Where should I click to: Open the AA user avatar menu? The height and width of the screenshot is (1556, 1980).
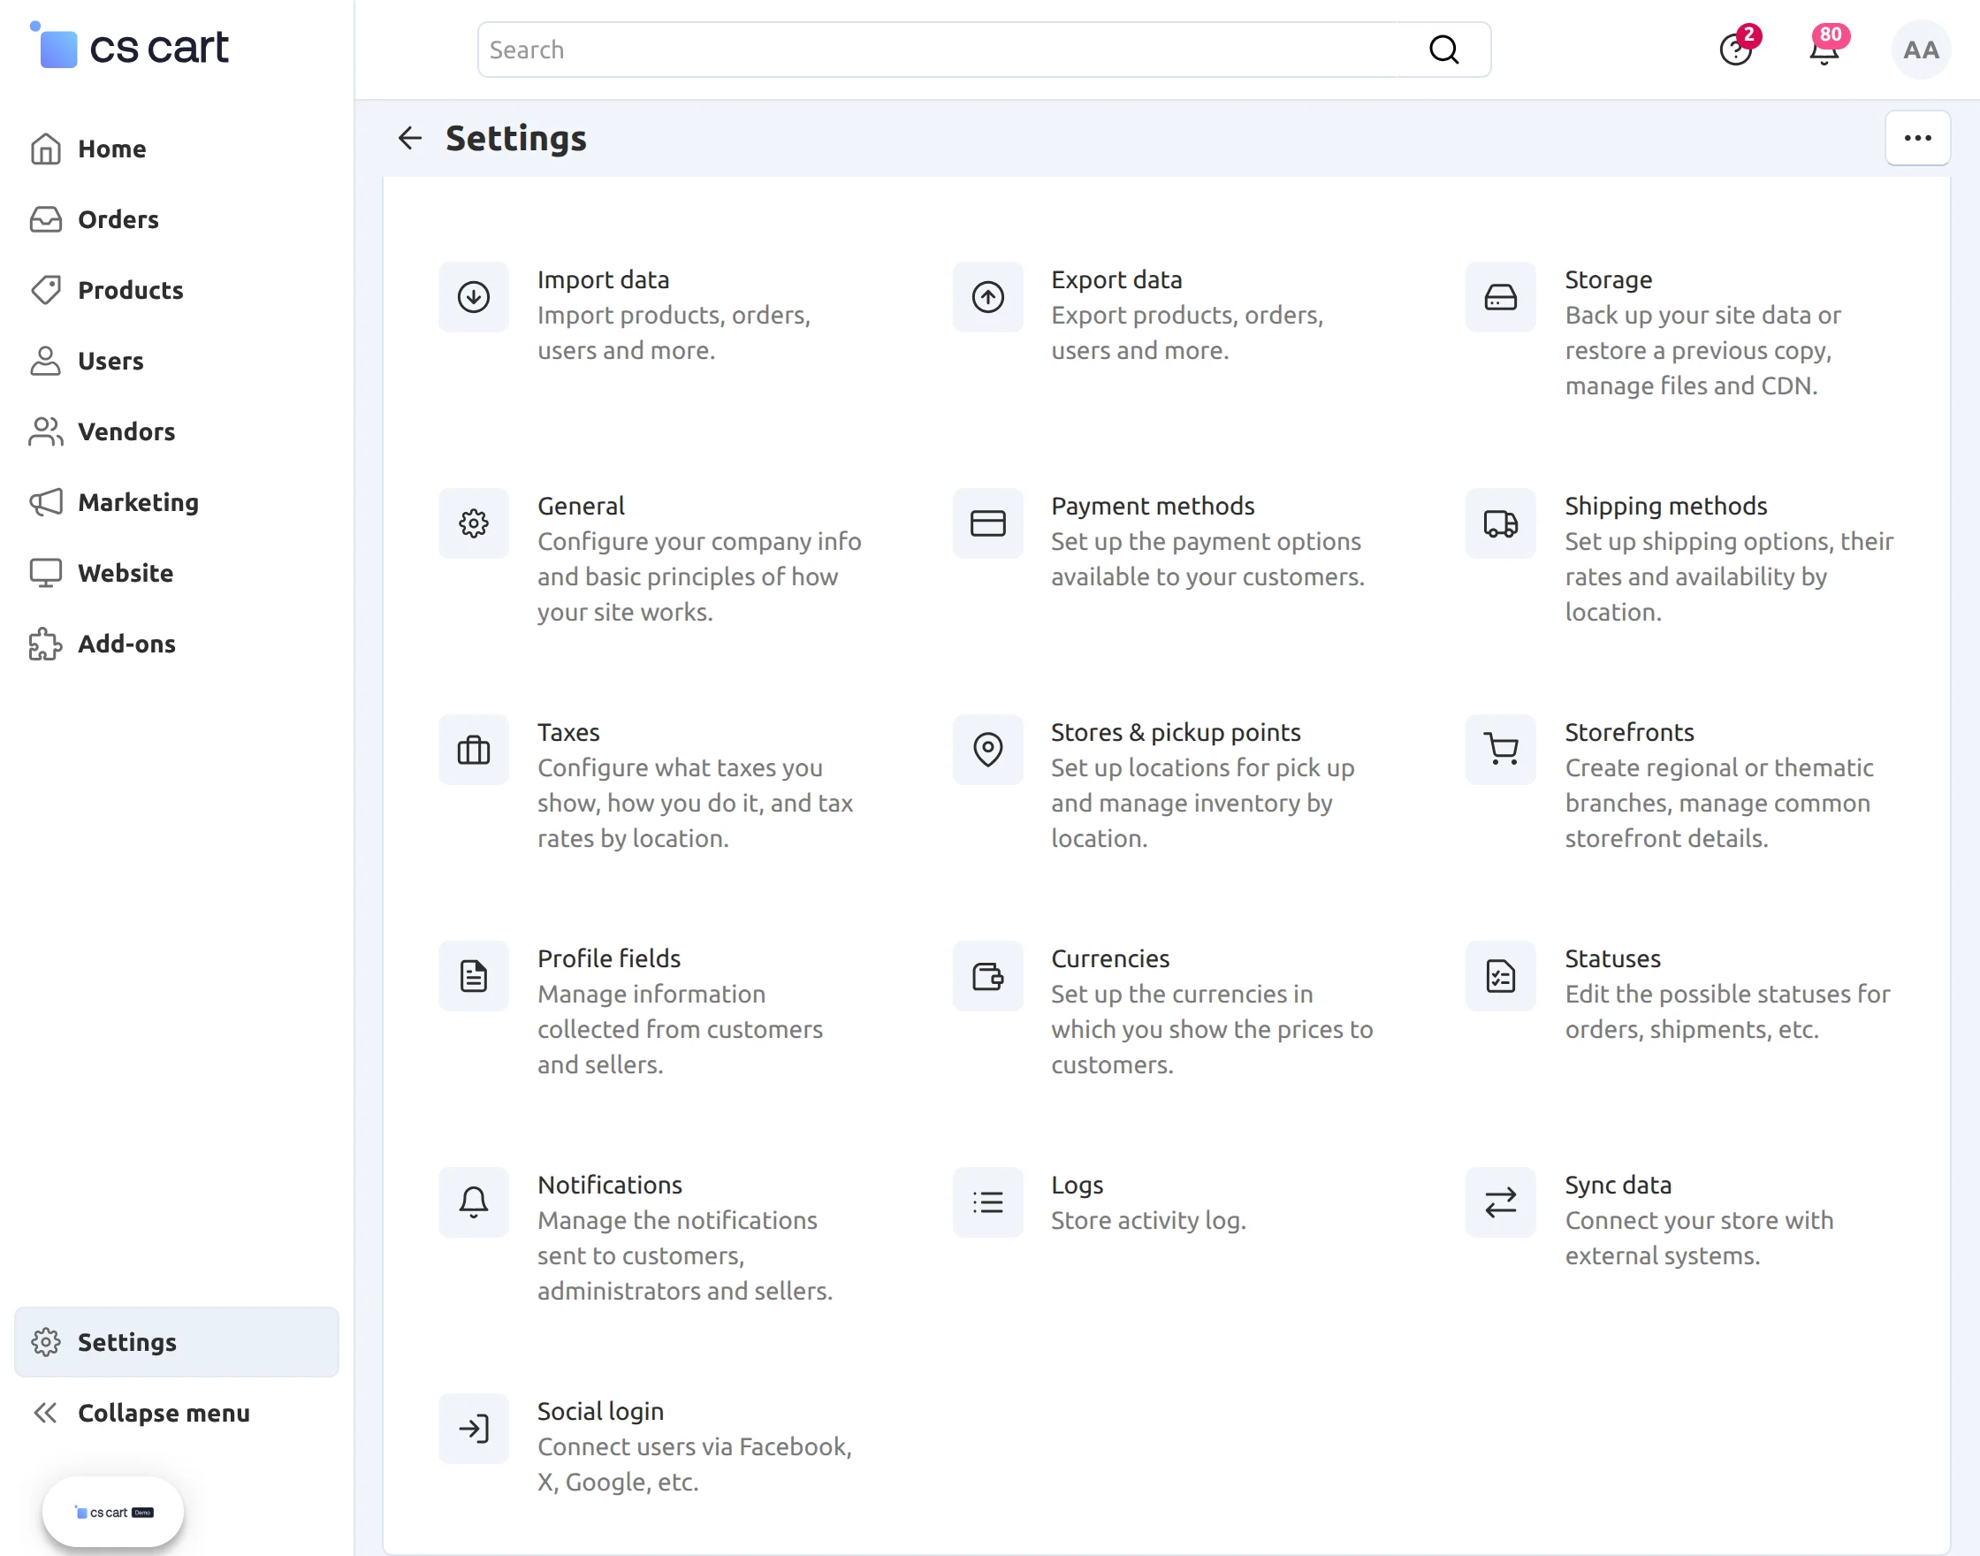1920,50
